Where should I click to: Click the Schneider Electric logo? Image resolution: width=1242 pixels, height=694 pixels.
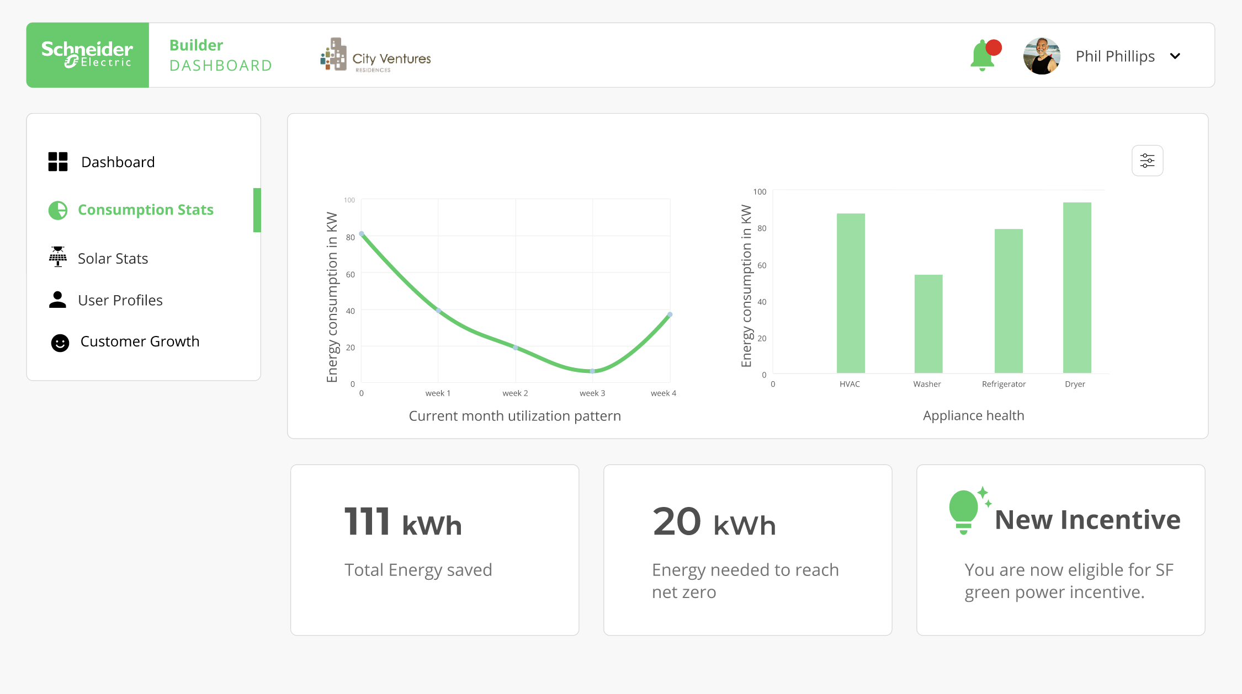tap(87, 55)
